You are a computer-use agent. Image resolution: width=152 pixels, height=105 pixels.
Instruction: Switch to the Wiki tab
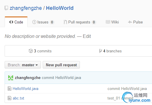[112, 22]
